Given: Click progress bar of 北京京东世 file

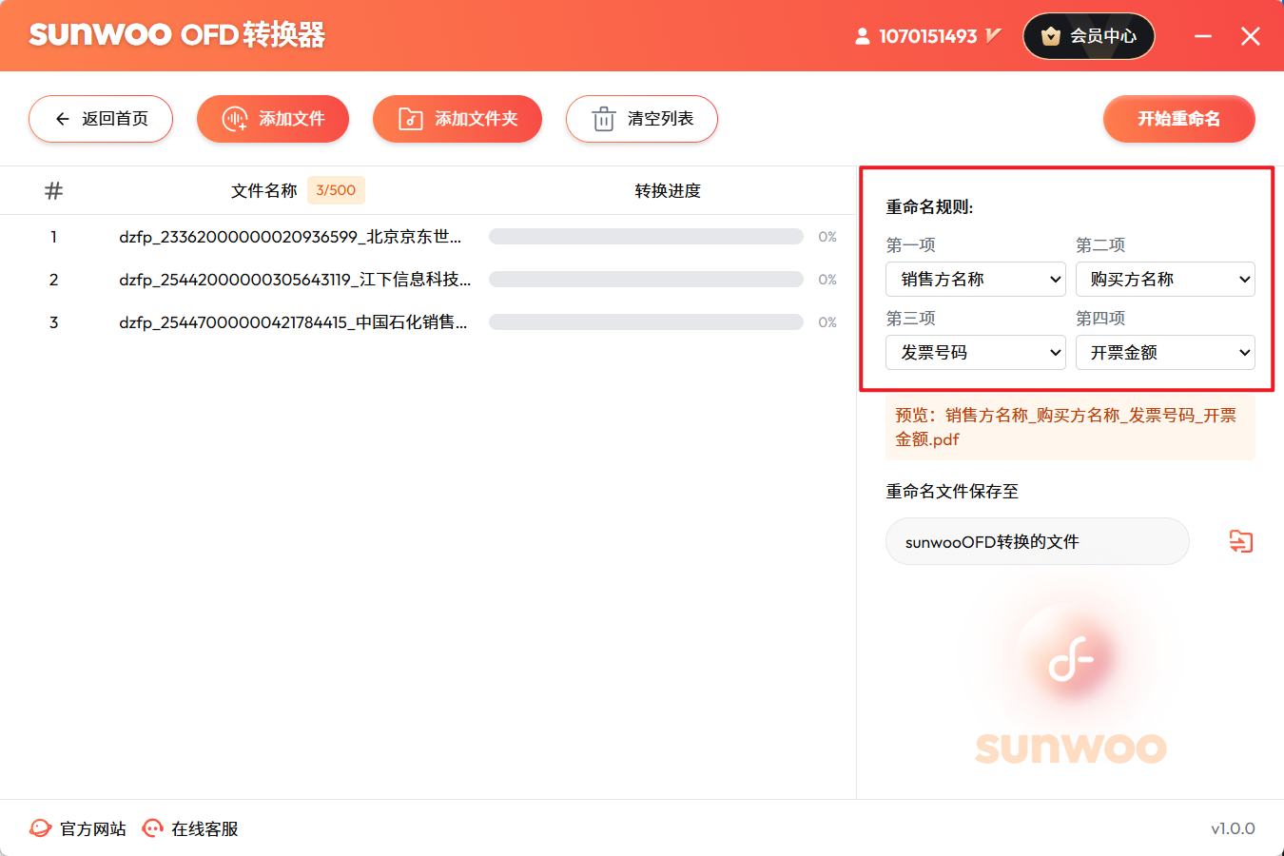Looking at the screenshot, I should (646, 237).
